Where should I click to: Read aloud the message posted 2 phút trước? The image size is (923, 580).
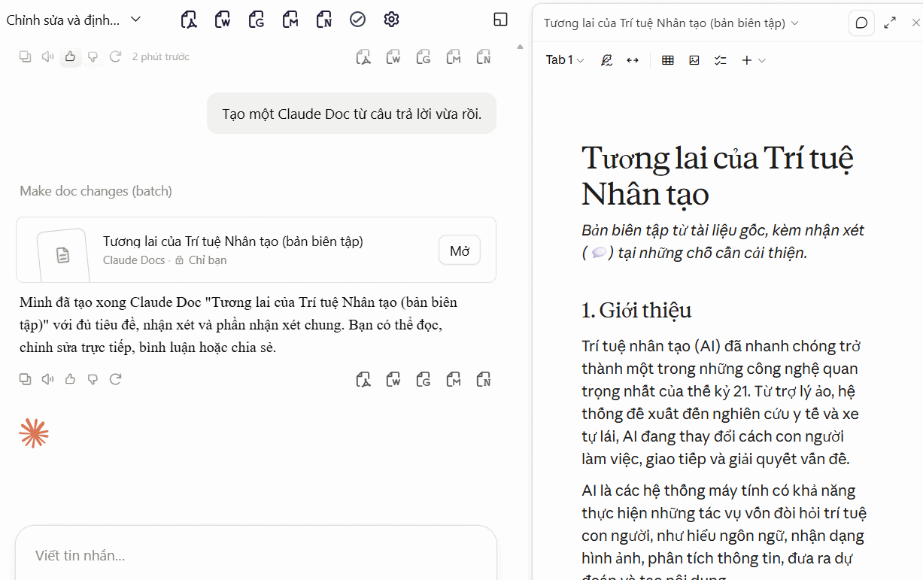point(48,56)
